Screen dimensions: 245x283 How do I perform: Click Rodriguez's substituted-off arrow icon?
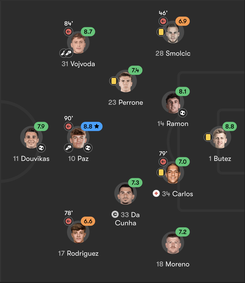click(68, 221)
